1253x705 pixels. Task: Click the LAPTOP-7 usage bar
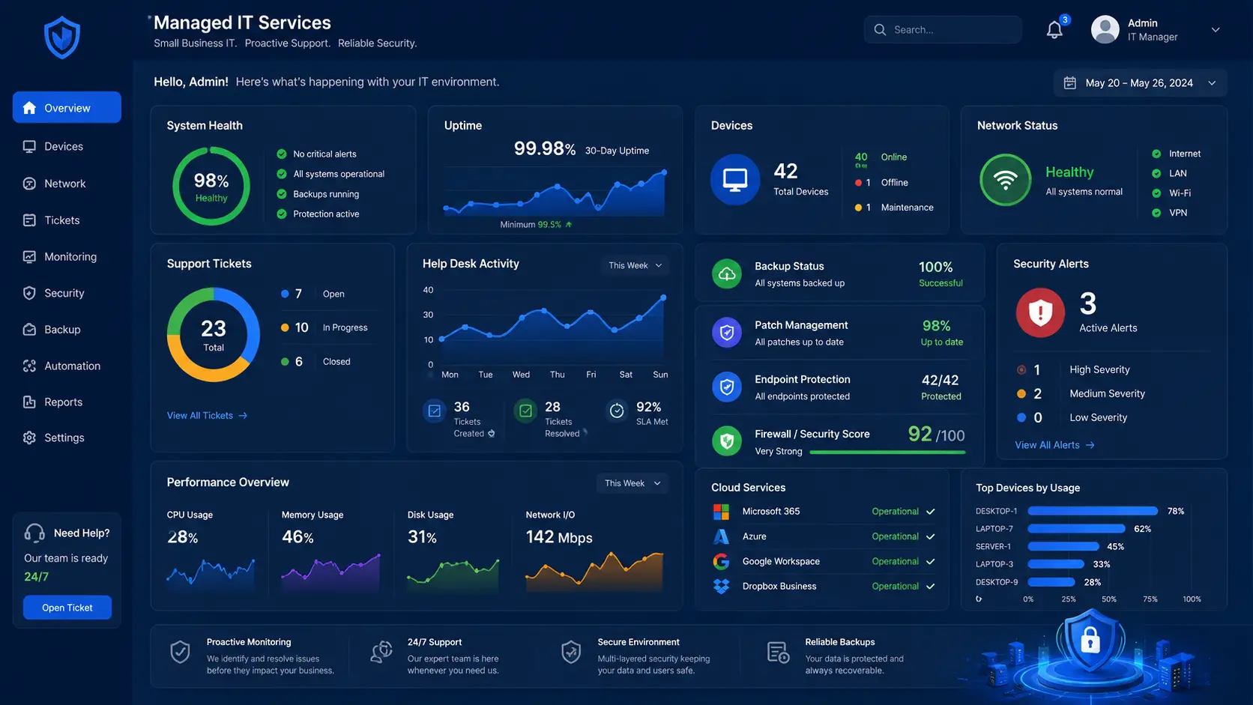pyautogui.click(x=1076, y=529)
